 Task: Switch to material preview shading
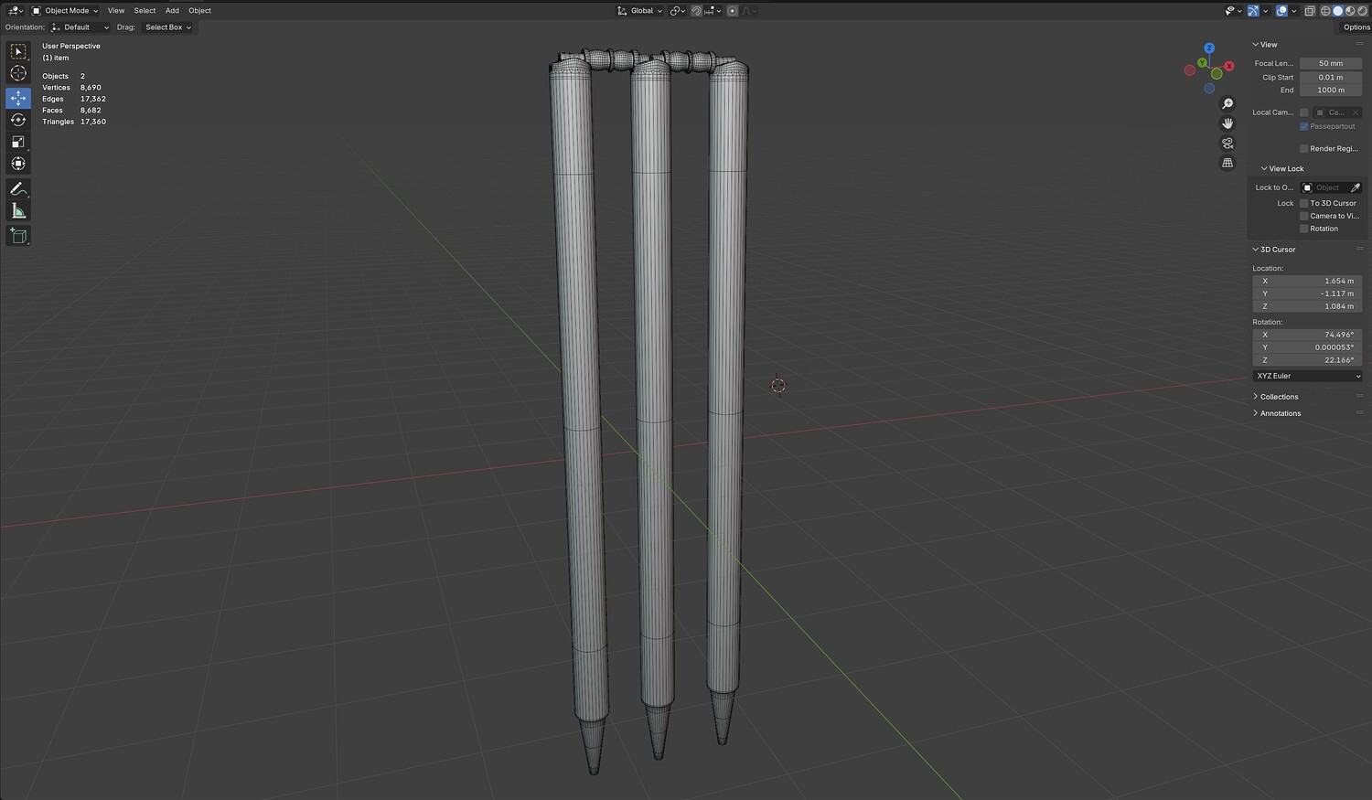tap(1350, 11)
